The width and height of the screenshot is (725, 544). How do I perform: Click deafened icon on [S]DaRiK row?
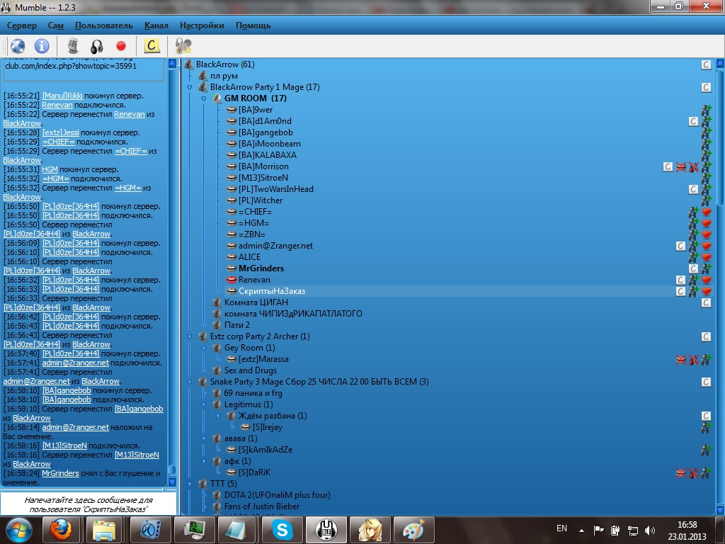(x=694, y=472)
